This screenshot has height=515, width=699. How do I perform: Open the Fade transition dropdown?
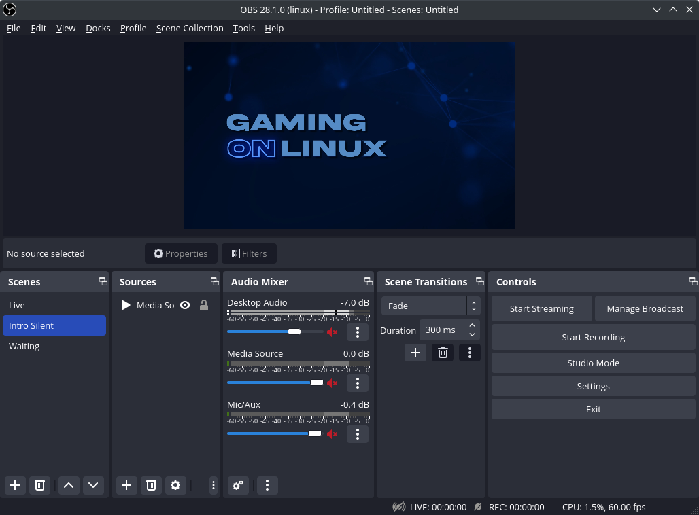click(x=430, y=306)
